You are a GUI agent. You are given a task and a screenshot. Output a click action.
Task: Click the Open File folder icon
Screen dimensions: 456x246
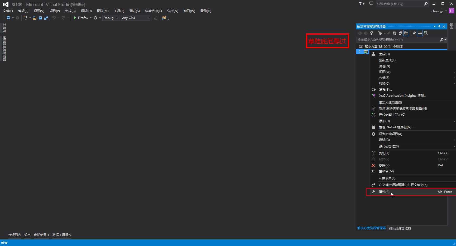pyautogui.click(x=35, y=18)
